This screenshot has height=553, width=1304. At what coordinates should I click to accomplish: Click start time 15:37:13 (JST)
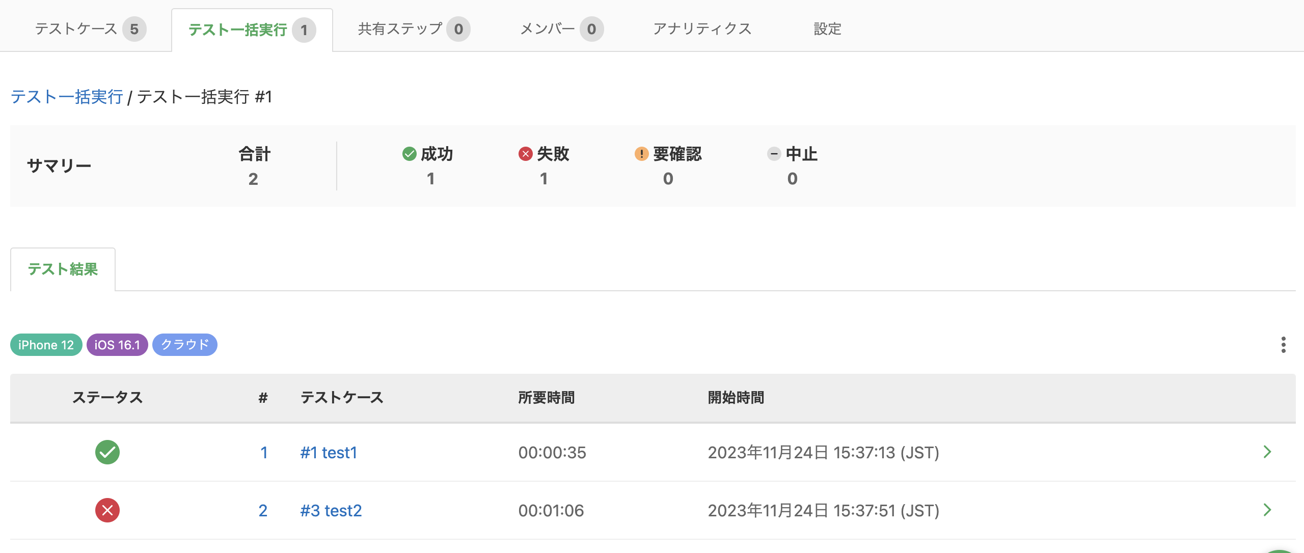(x=824, y=452)
